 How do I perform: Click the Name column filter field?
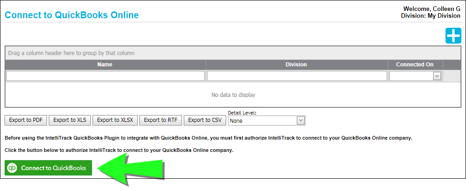[105, 76]
